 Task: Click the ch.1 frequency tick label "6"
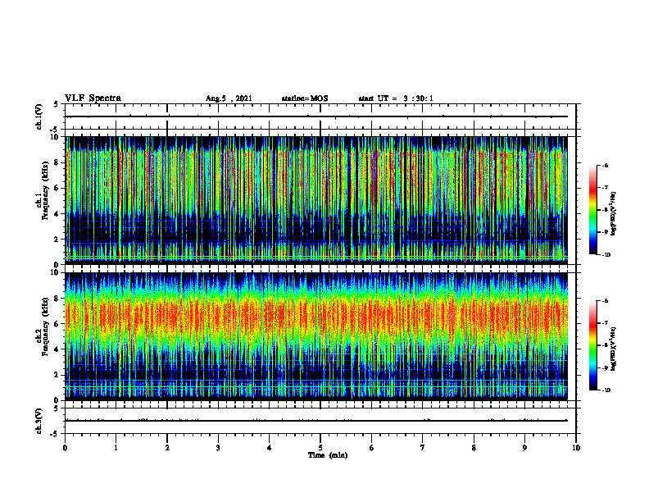pyautogui.click(x=57, y=188)
